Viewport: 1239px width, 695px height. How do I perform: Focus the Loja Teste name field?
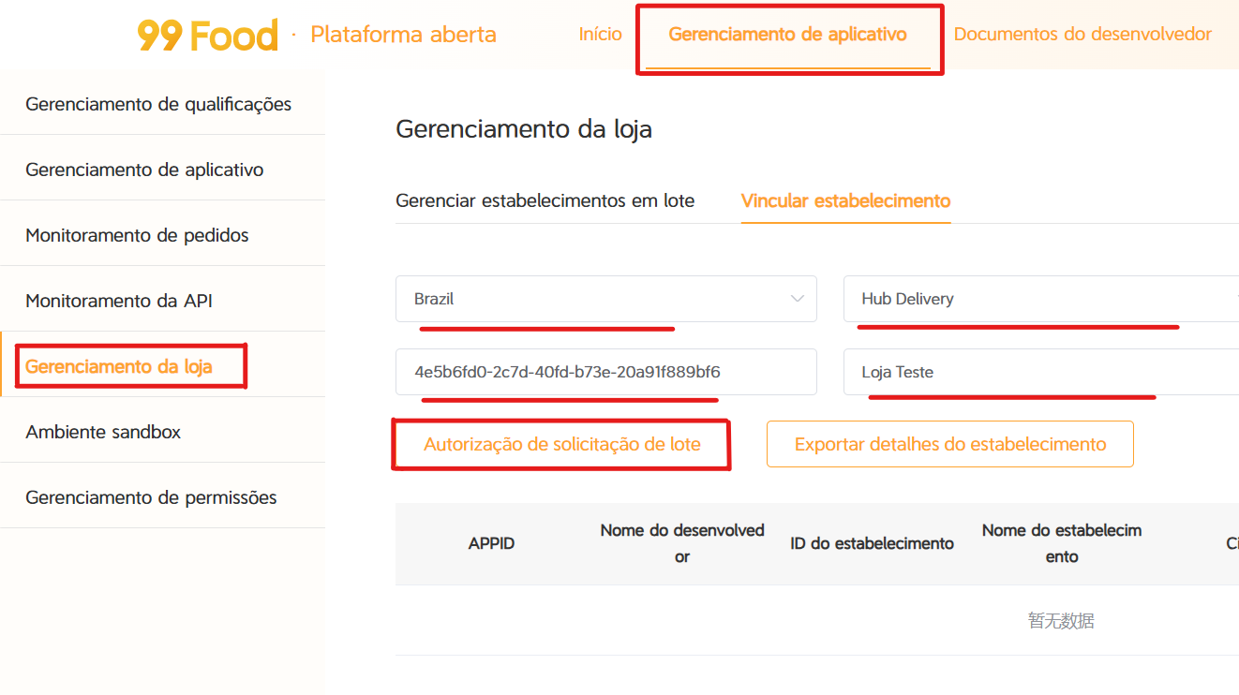point(1041,372)
